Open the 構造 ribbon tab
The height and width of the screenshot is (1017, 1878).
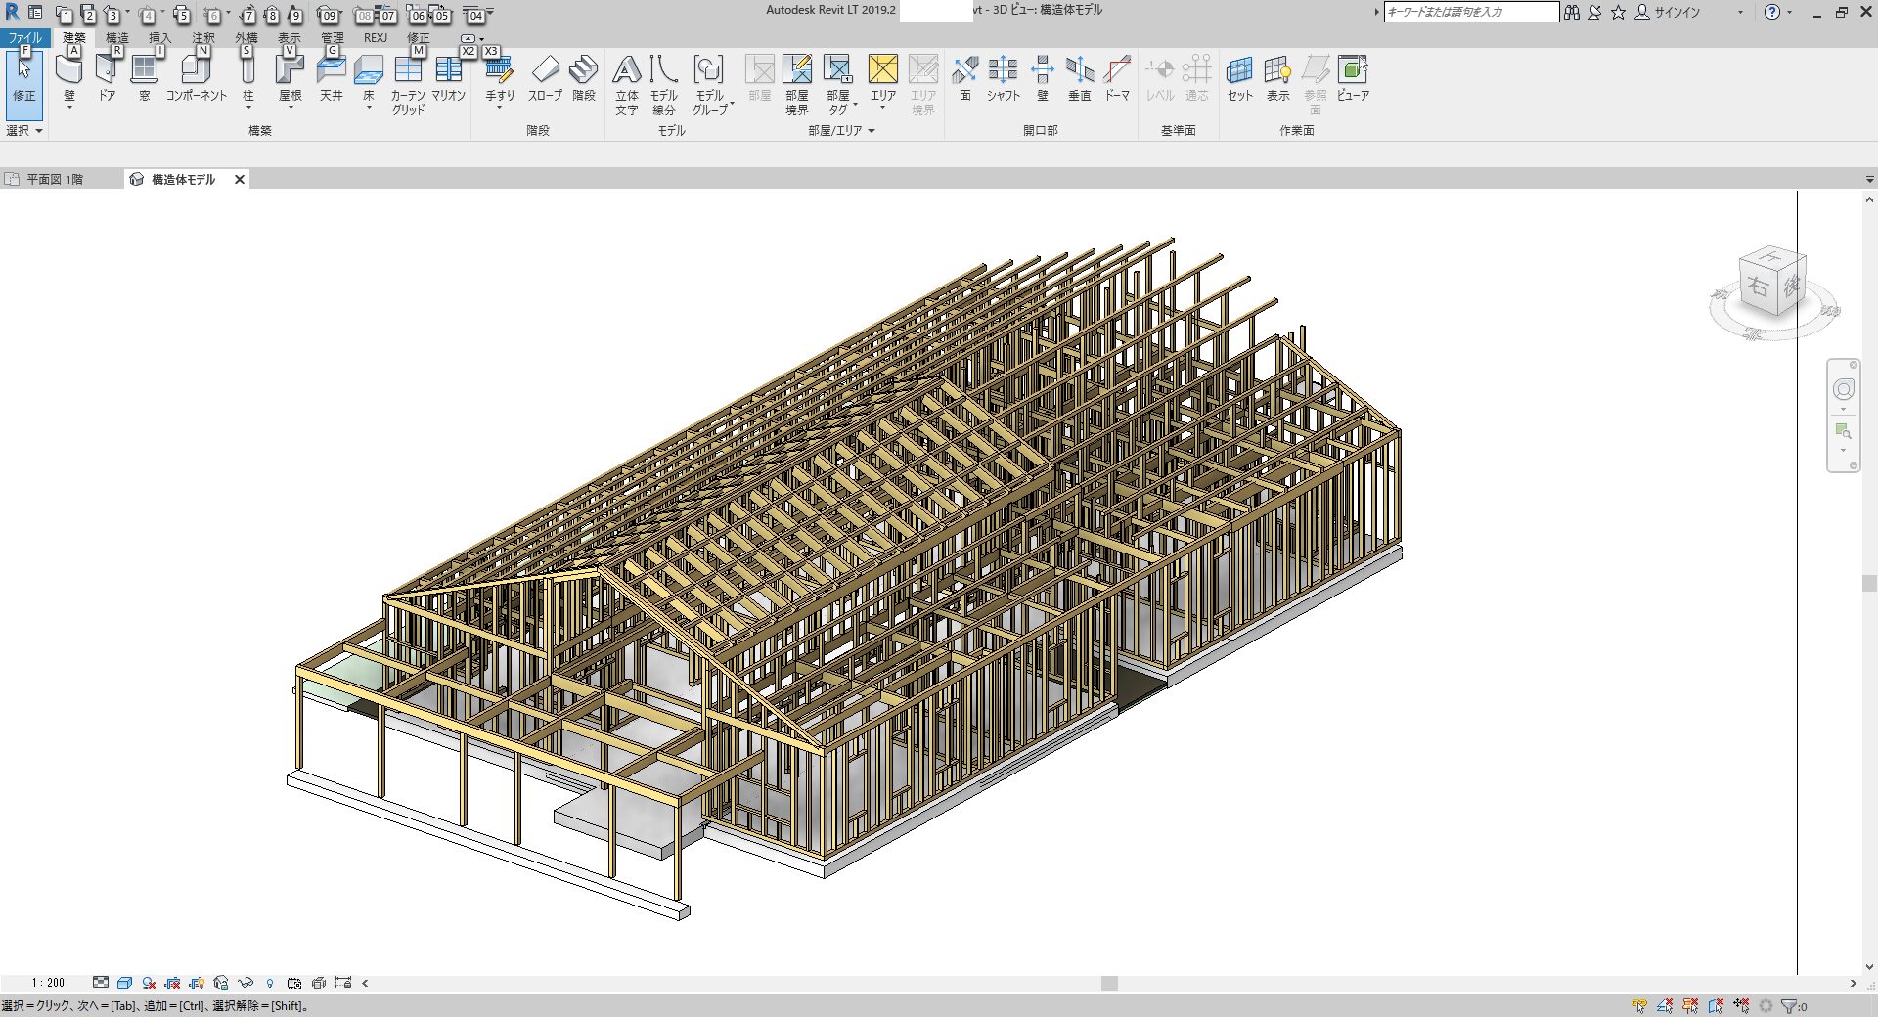[x=116, y=38]
